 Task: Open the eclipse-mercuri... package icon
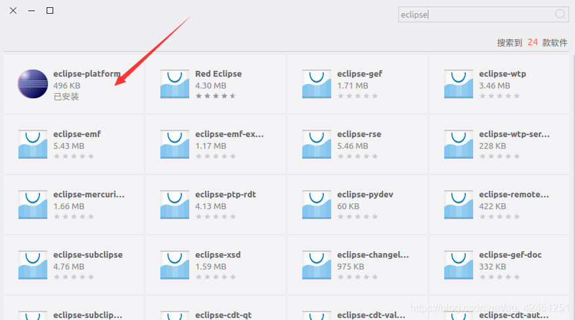(x=33, y=205)
